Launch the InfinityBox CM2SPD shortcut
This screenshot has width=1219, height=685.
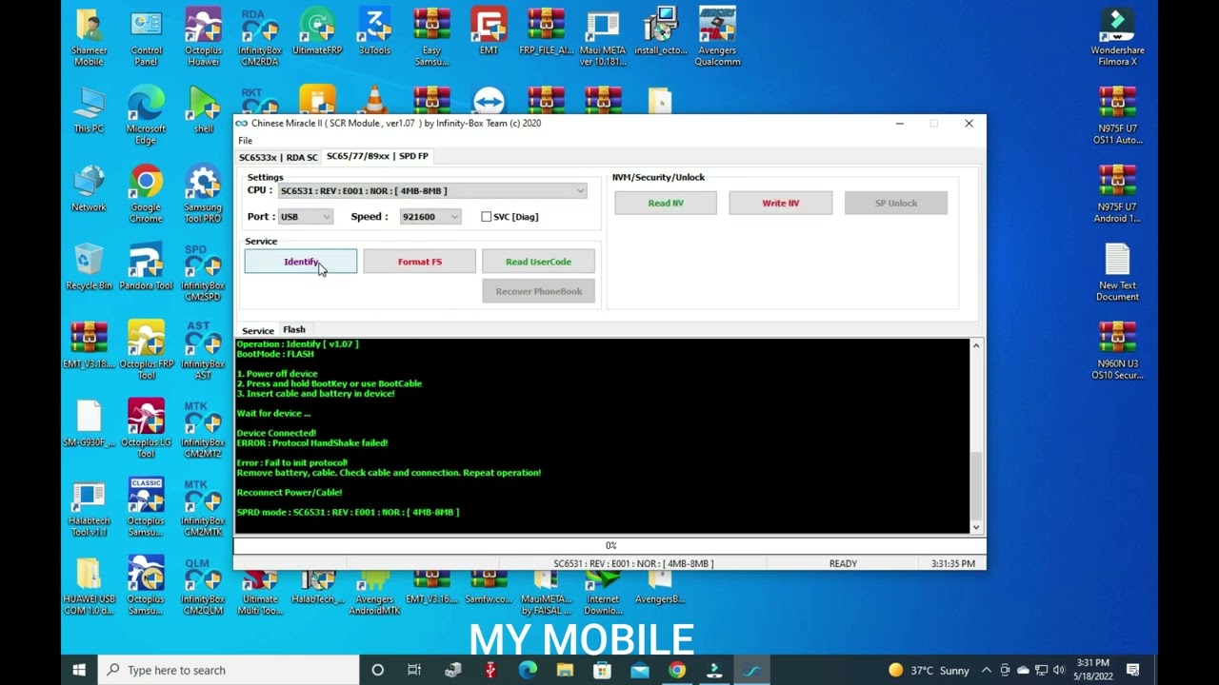203,272
